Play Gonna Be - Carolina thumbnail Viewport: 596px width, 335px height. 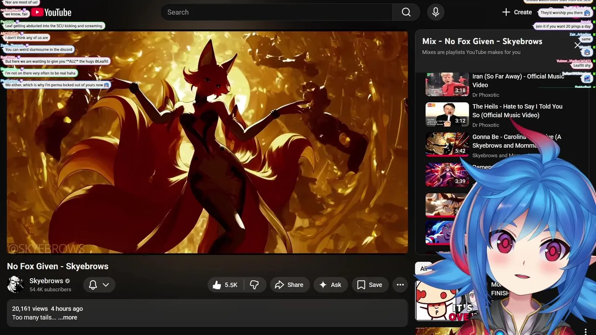[447, 144]
